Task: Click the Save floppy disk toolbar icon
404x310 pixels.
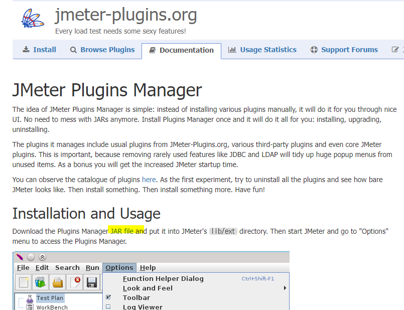Action: pyautogui.click(x=91, y=282)
